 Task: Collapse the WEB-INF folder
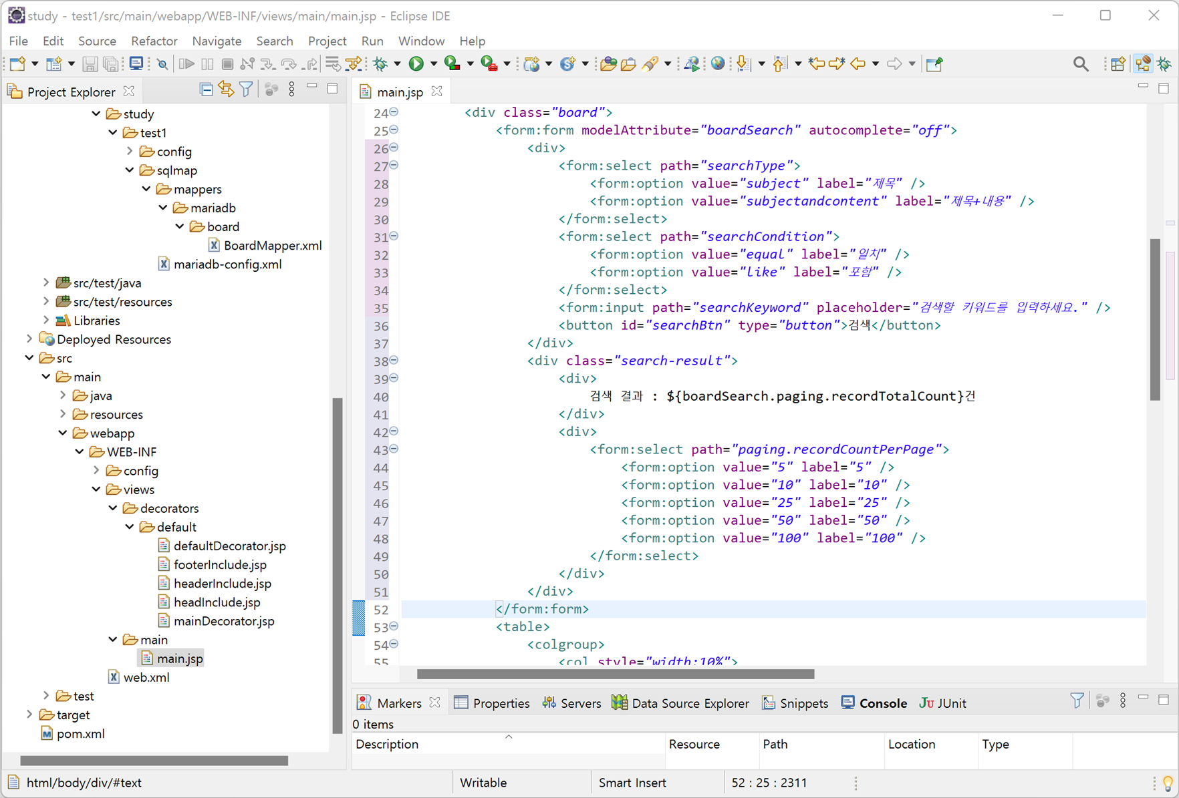tap(80, 452)
